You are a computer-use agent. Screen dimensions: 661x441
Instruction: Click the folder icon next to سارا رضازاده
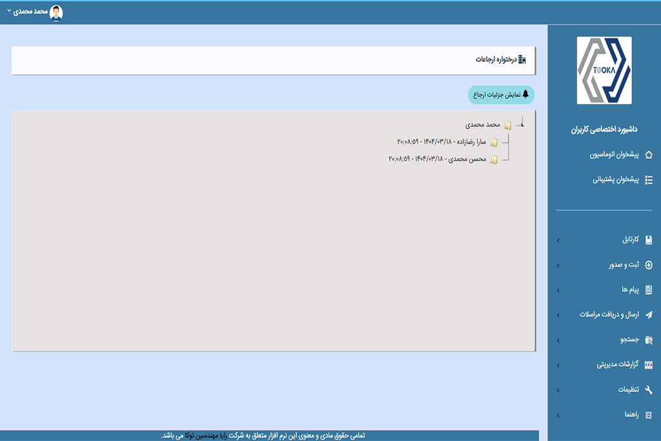494,143
